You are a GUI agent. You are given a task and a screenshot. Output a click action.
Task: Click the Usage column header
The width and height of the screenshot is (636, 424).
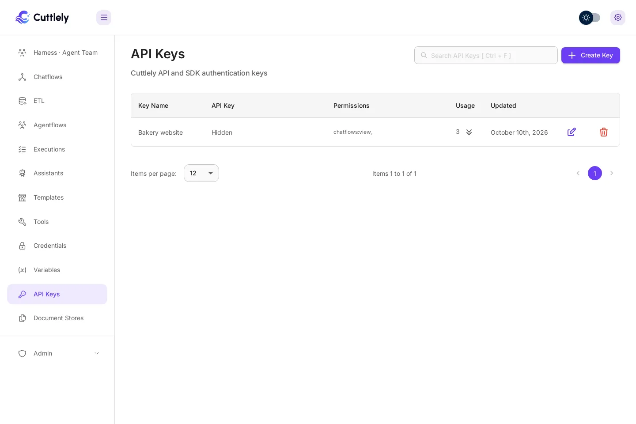[x=465, y=106]
